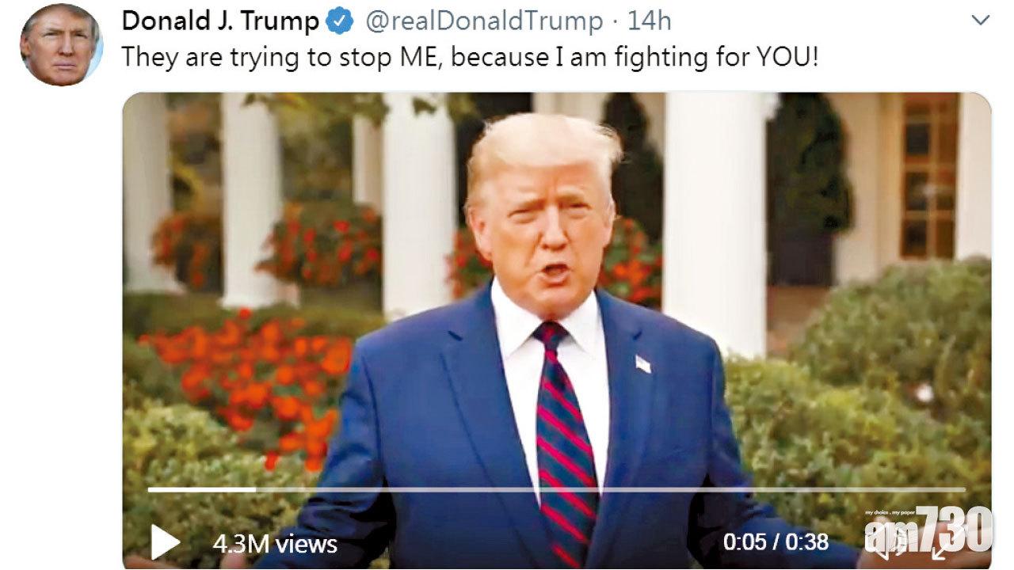The height and width of the screenshot is (570, 1014).
Task: Click the end of the progress bar
Action: point(963,489)
